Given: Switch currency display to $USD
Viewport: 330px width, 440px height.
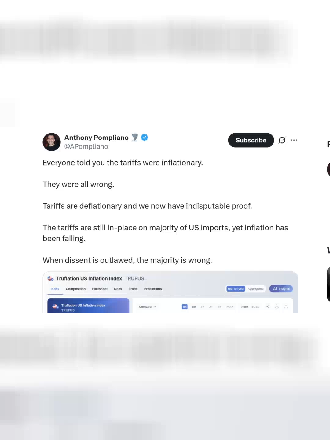Looking at the screenshot, I should click(255, 306).
